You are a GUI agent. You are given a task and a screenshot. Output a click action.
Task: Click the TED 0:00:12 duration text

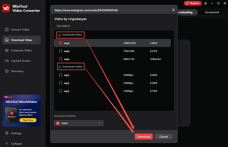(x=63, y=26)
